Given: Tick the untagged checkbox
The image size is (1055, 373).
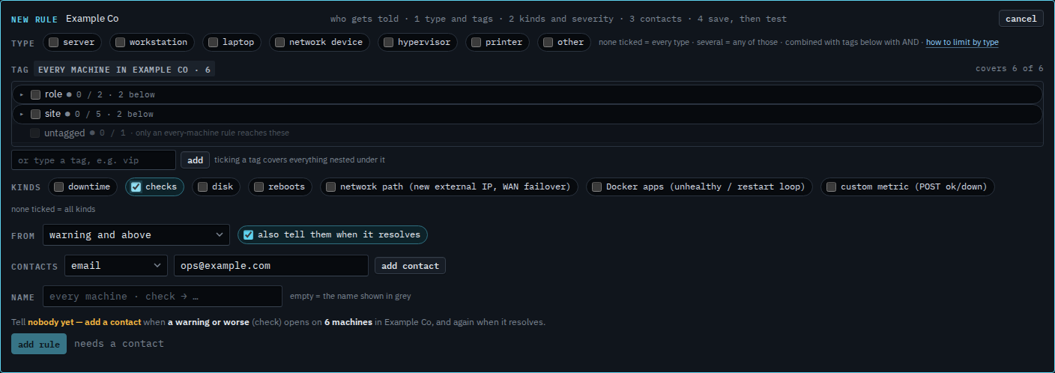Looking at the screenshot, I should (x=35, y=133).
